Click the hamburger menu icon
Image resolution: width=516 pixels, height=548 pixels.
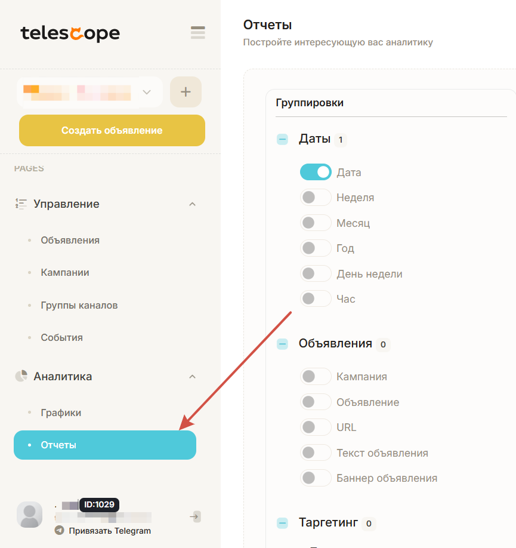pyautogui.click(x=197, y=33)
